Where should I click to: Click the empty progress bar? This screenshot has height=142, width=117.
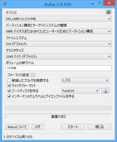58,108
